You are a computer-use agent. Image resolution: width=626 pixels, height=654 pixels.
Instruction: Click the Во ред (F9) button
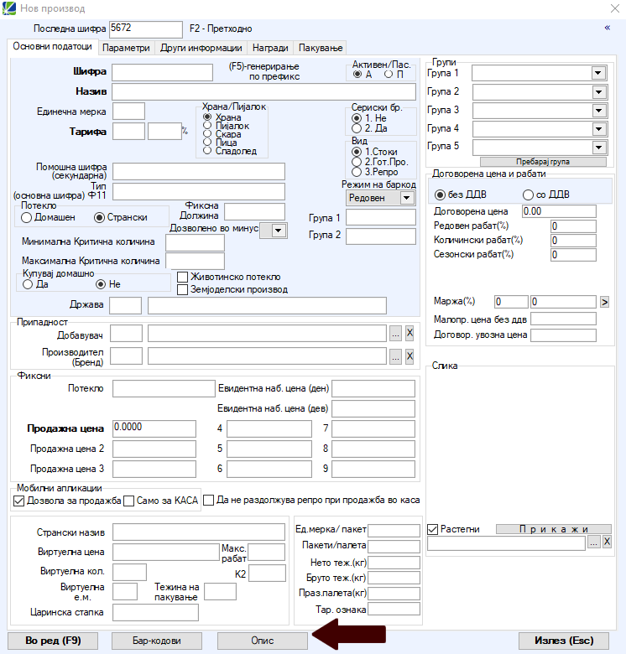(53, 641)
